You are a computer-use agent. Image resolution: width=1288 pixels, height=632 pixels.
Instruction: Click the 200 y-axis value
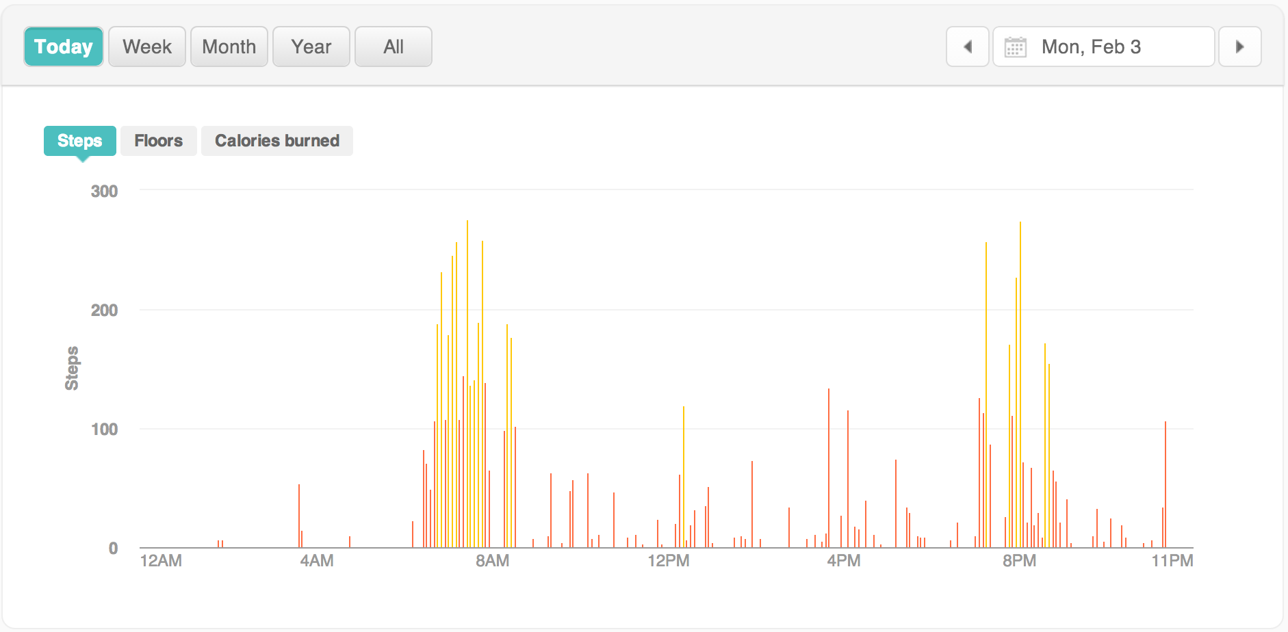[104, 311]
